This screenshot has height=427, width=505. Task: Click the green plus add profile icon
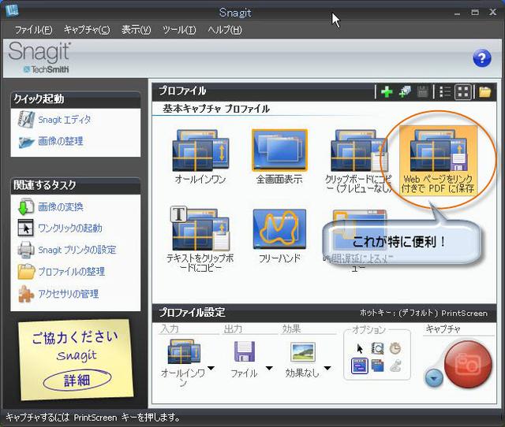(x=387, y=92)
